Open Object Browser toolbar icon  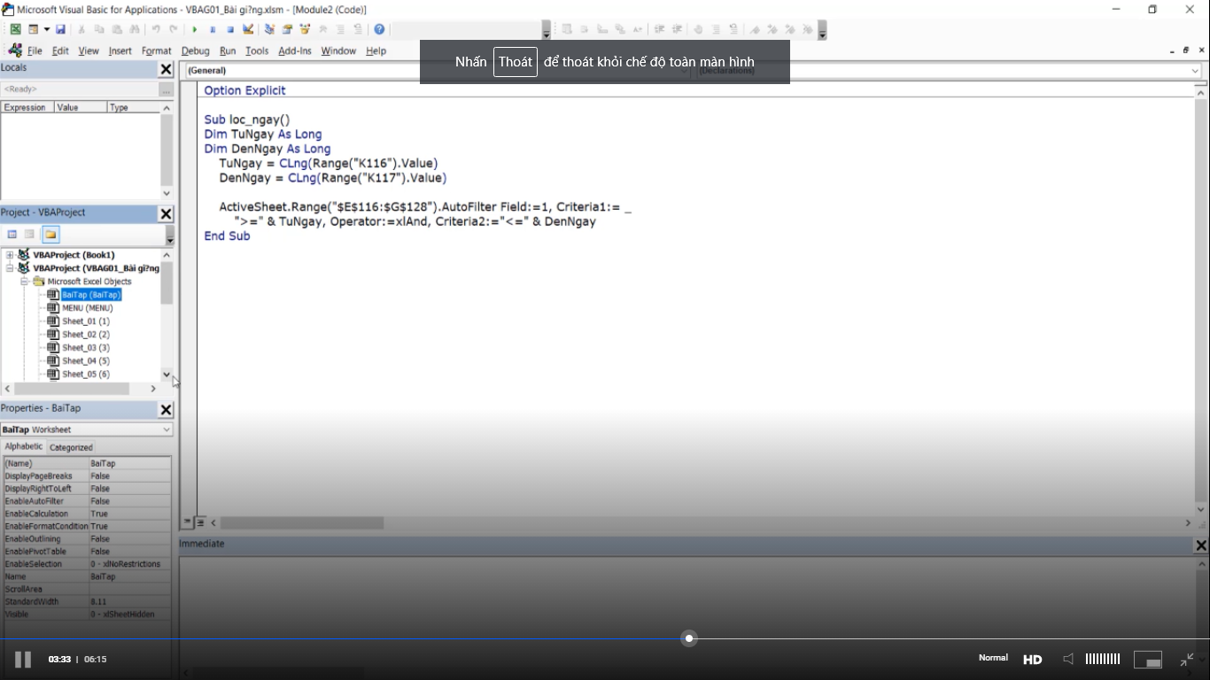(305, 29)
